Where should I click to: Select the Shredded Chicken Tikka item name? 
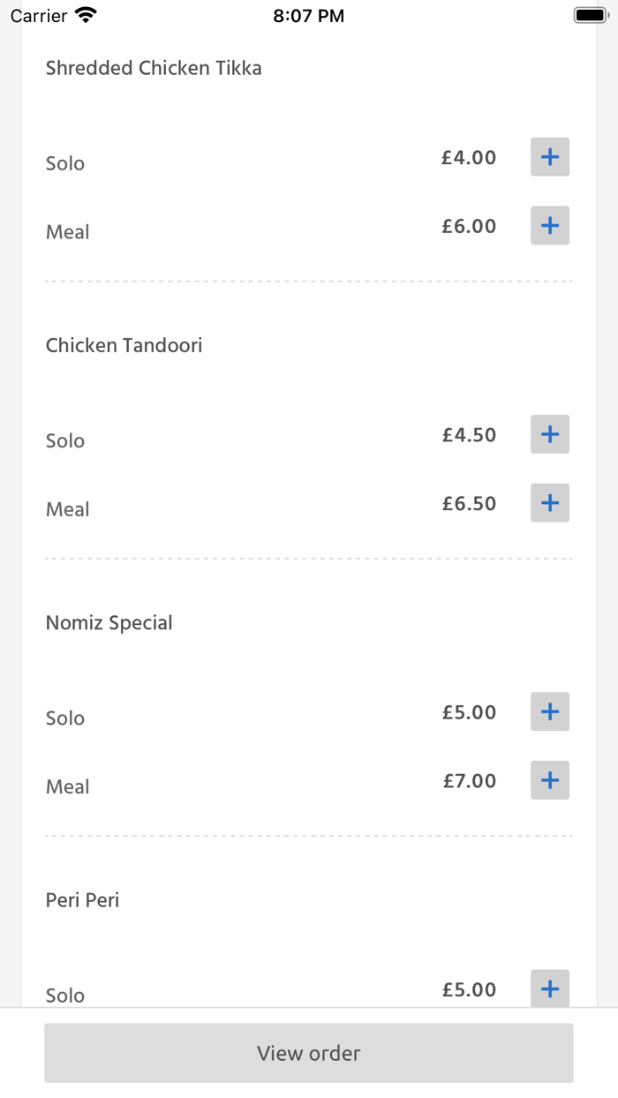click(x=154, y=68)
